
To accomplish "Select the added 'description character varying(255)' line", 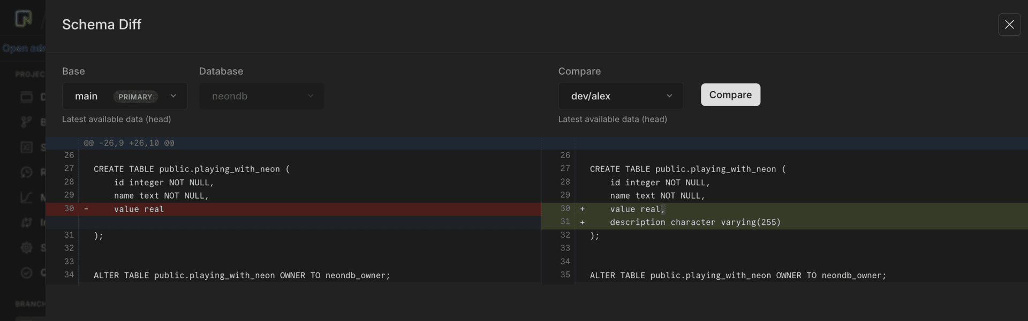I will click(695, 222).
